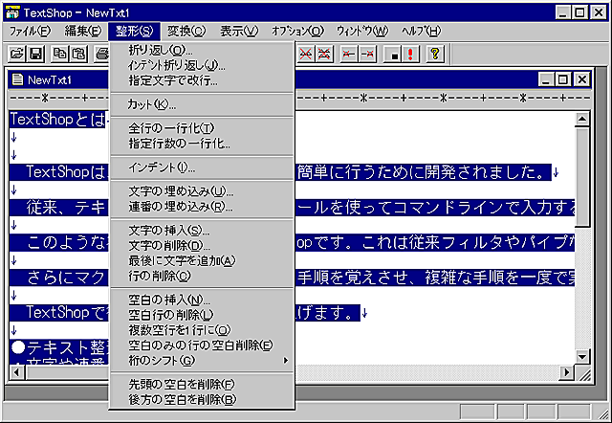Click the line containing 従来フィルタやパイプ
The height and width of the screenshot is (423, 612).
435,242
